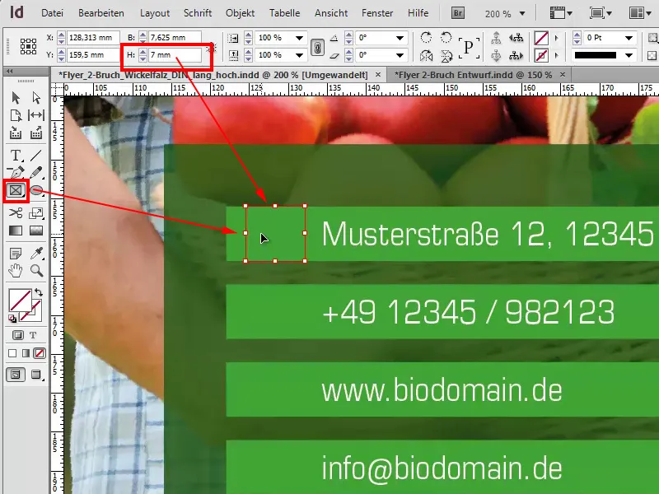This screenshot has height=494, width=659.
Task: Open the shear angle dropdown
Action: 400,55
